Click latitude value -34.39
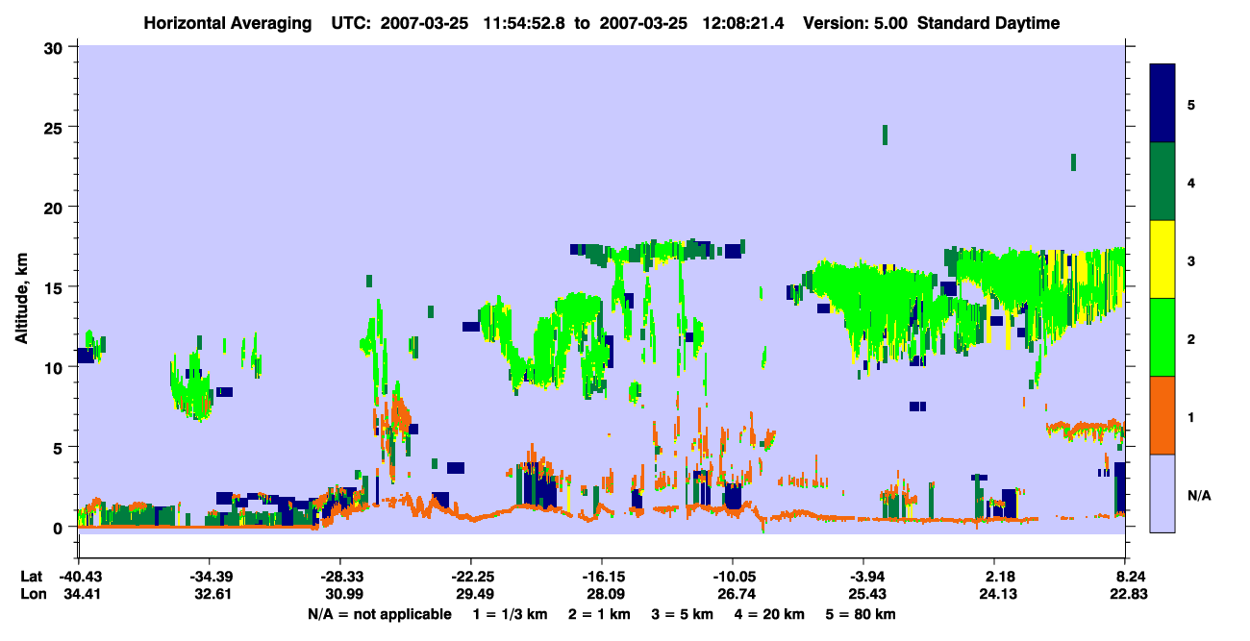 pyautogui.click(x=209, y=577)
